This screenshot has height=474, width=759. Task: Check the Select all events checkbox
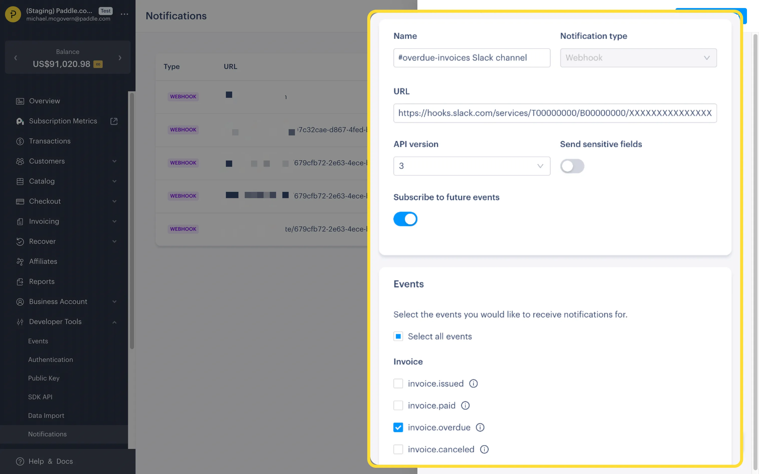398,337
